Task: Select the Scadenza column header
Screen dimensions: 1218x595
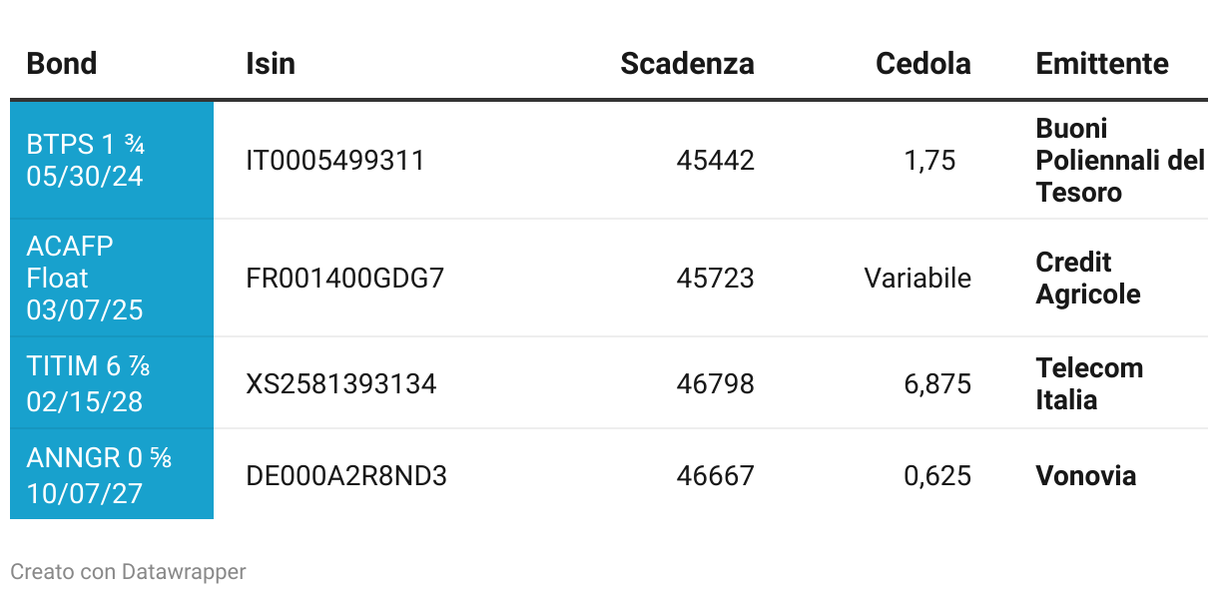Action: (687, 64)
